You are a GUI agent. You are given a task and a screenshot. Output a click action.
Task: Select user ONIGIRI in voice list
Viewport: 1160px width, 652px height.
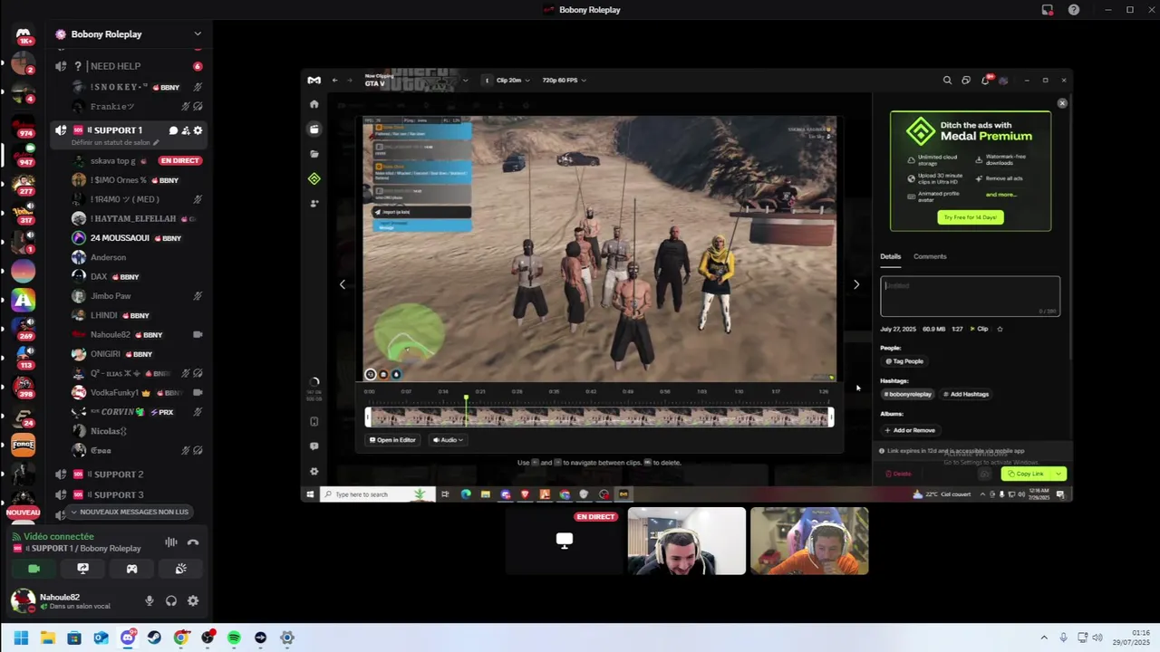pyautogui.click(x=138, y=354)
